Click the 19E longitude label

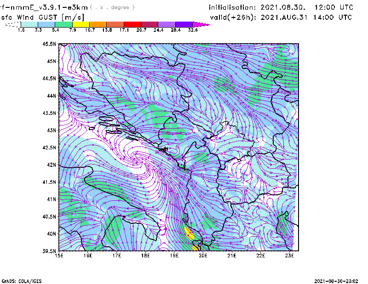[x=174, y=256]
